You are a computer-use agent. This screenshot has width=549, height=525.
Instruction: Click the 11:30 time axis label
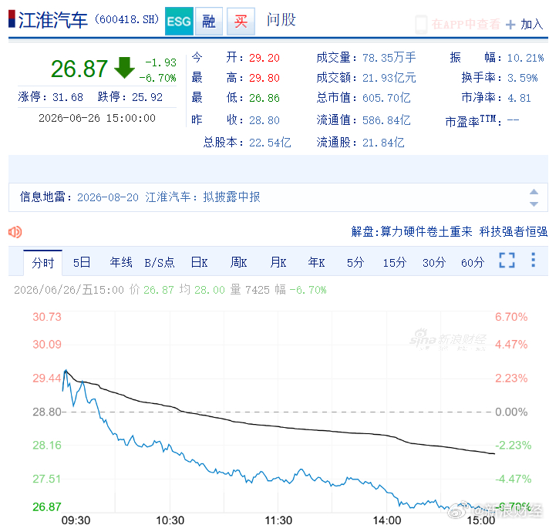tap(278, 520)
